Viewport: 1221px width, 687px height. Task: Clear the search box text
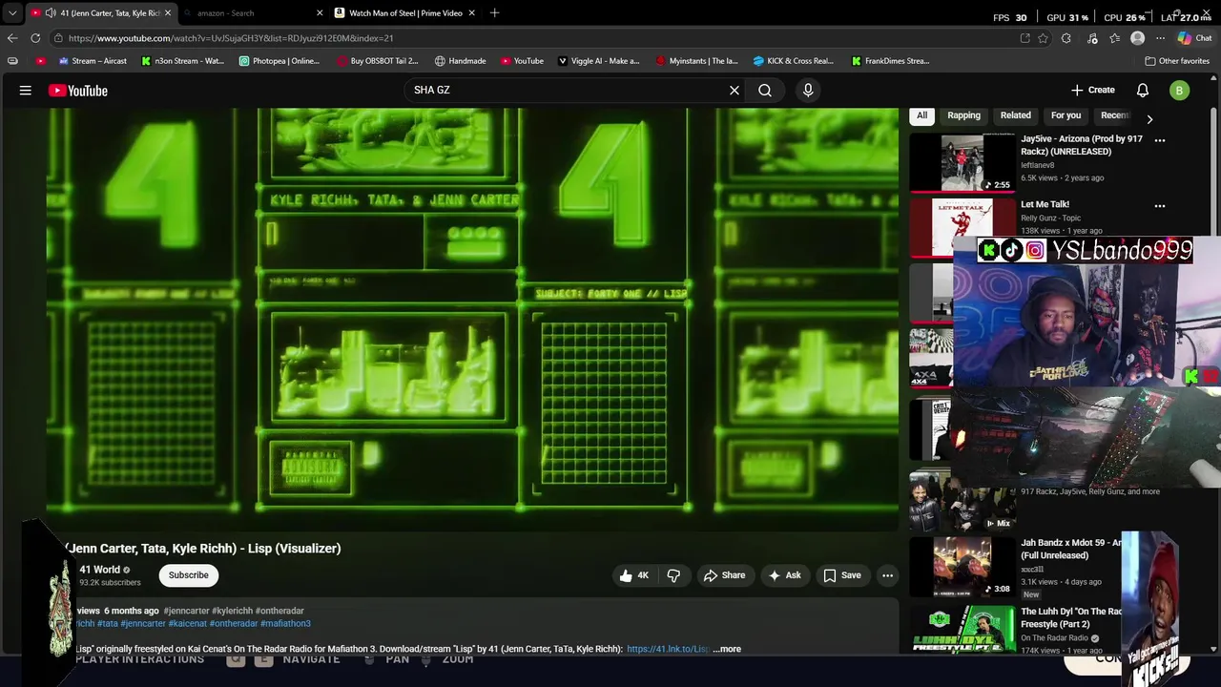(735, 91)
